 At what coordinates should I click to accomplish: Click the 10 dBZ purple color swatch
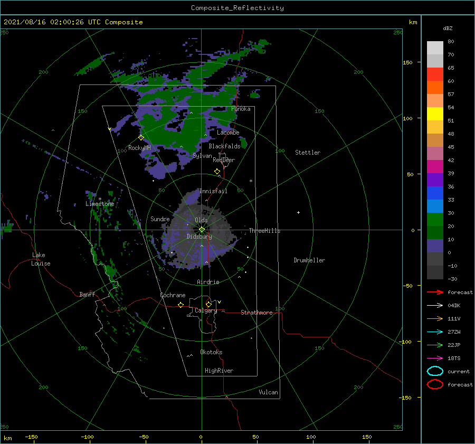(435, 246)
